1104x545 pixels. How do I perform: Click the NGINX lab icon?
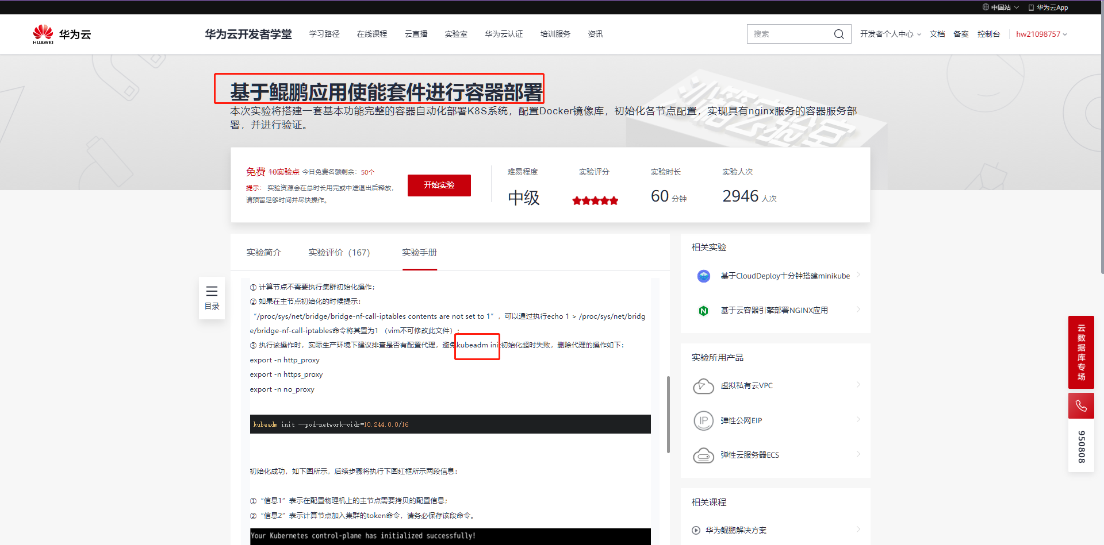(703, 311)
